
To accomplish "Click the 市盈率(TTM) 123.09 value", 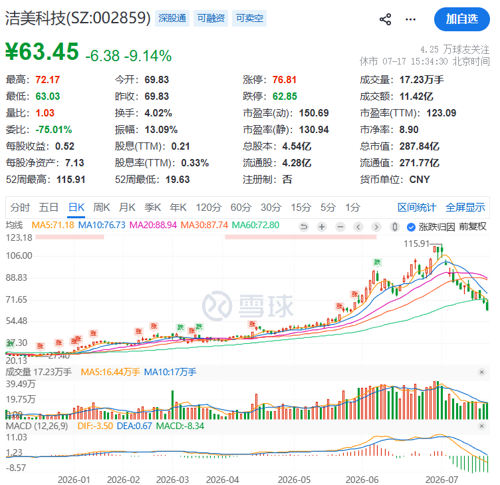I will click(441, 113).
